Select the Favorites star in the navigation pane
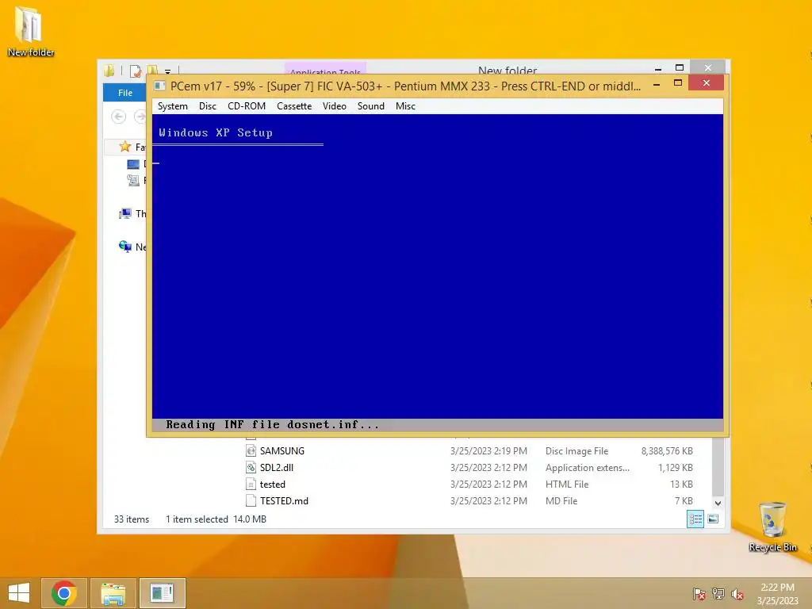The height and width of the screenshot is (609, 812). (x=124, y=147)
